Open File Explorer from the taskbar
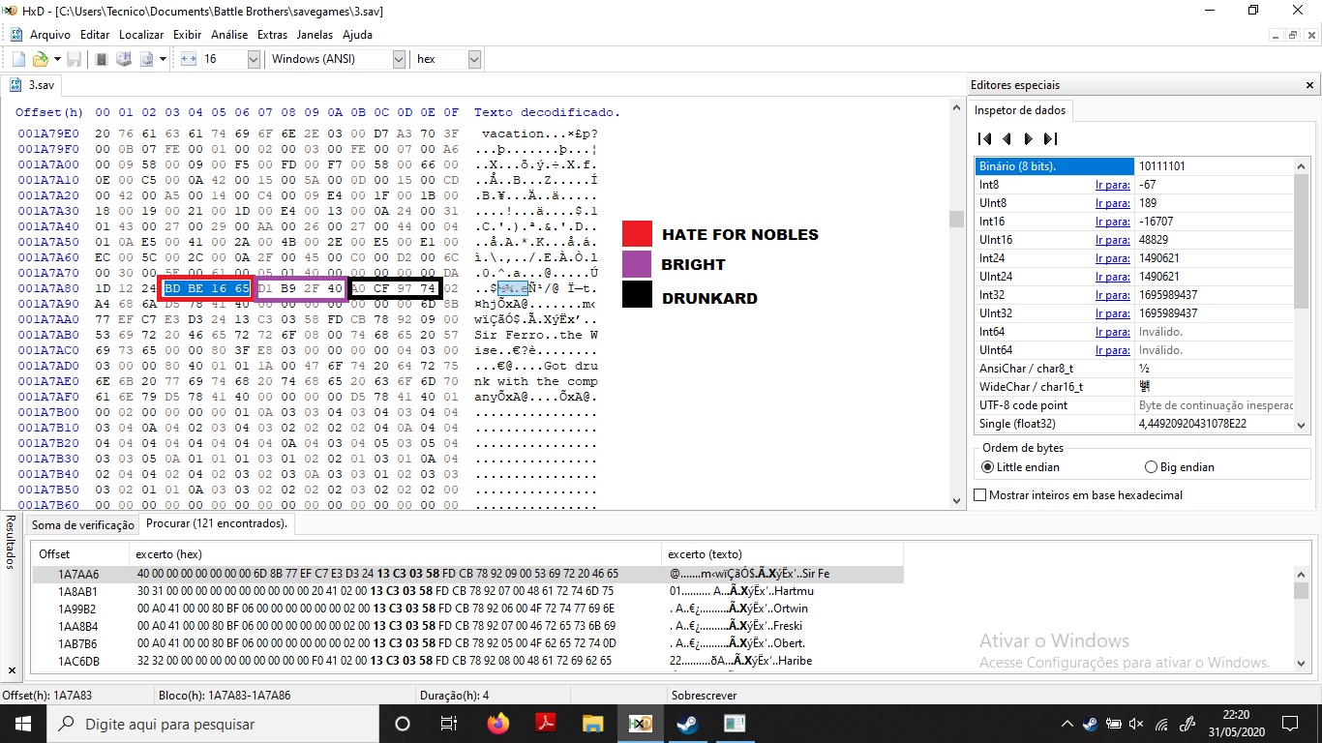This screenshot has width=1322, height=743. coord(592,723)
